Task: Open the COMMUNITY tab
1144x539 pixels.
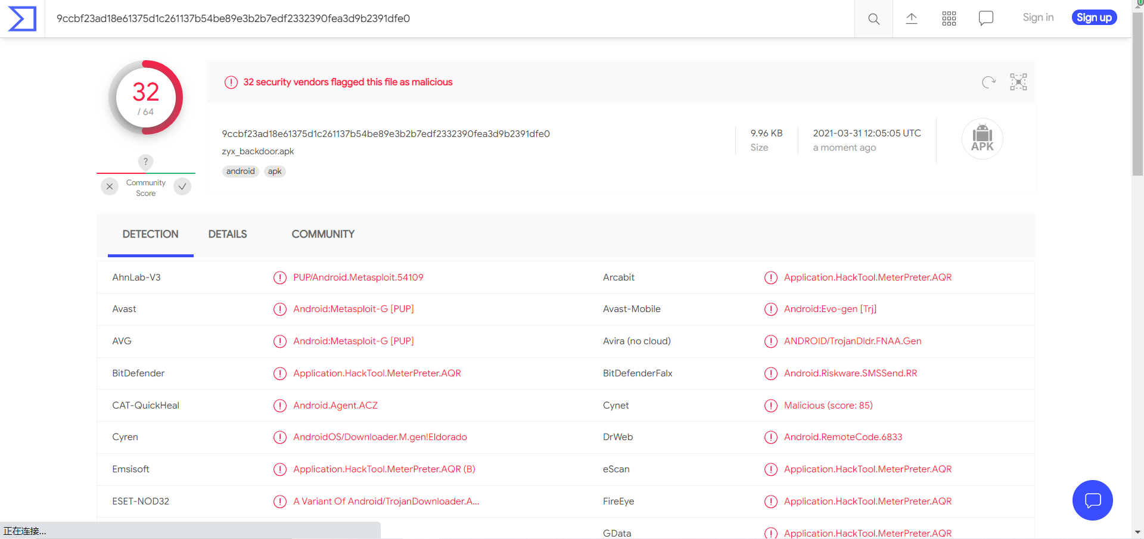Action: [323, 235]
